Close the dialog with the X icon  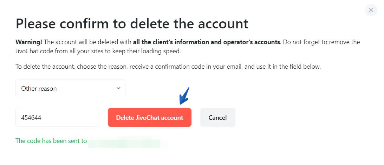tap(371, 10)
